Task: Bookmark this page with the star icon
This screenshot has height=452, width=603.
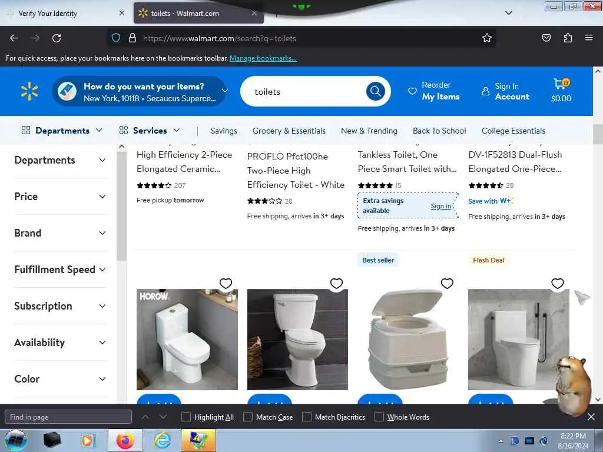Action: (487, 38)
